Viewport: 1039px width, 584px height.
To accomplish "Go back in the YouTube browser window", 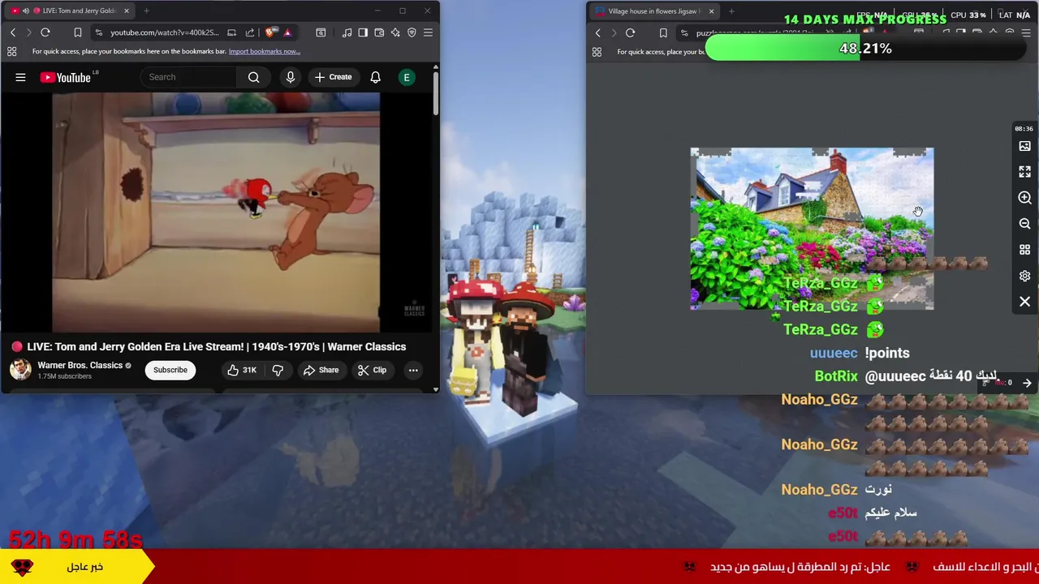I will [x=13, y=32].
